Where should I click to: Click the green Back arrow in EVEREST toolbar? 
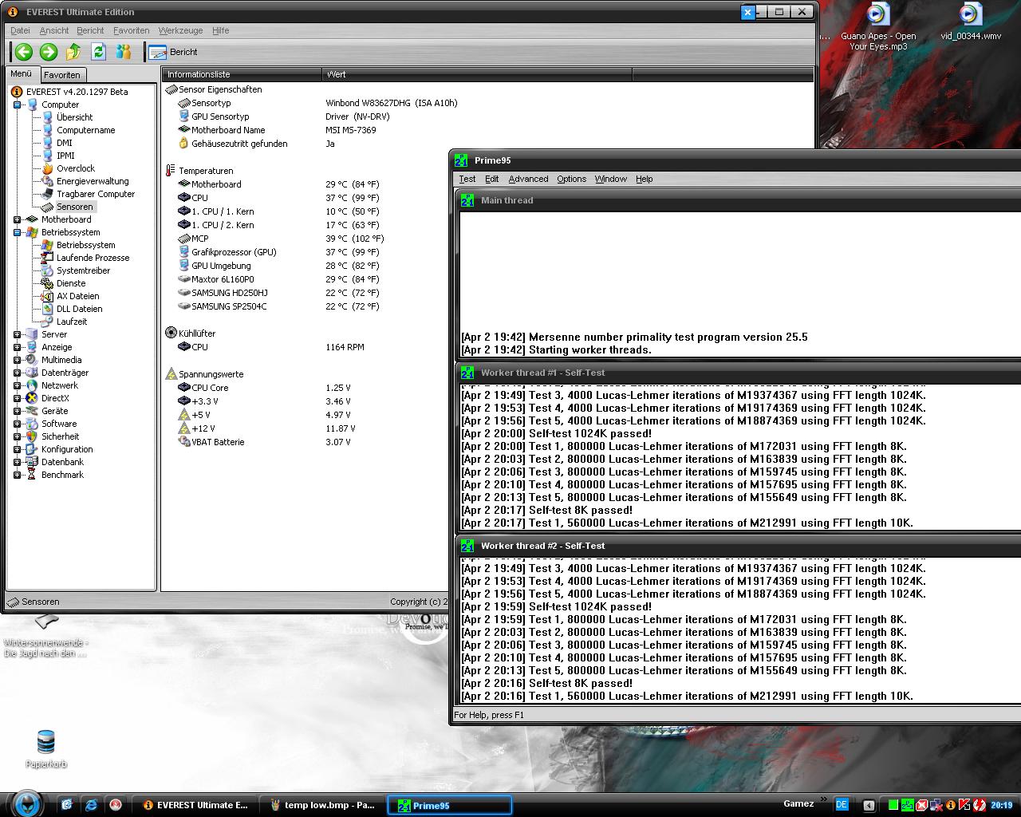24,52
